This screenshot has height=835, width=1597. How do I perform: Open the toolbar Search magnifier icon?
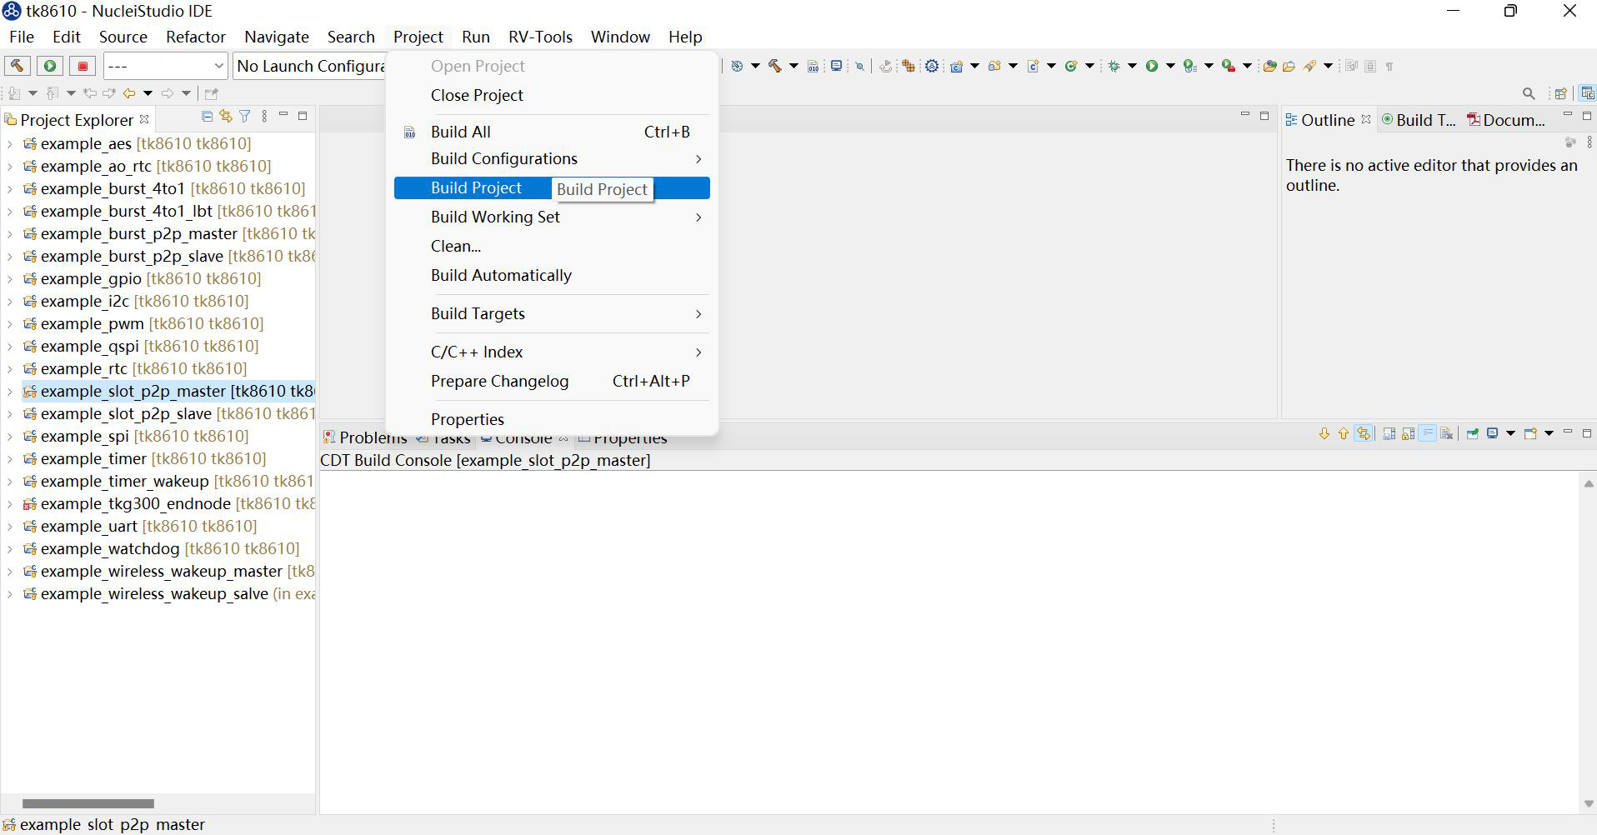pos(1528,93)
